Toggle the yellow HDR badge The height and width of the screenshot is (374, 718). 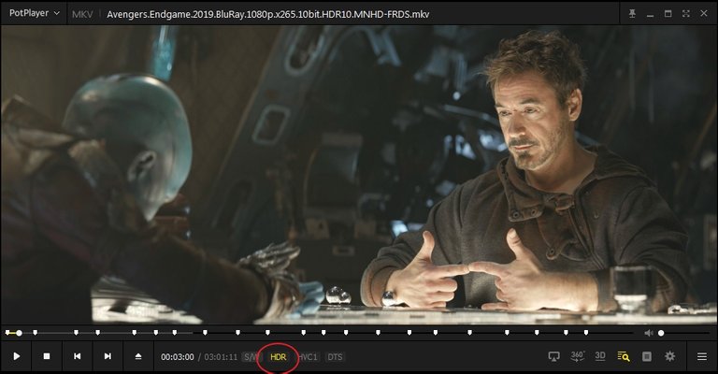point(279,357)
